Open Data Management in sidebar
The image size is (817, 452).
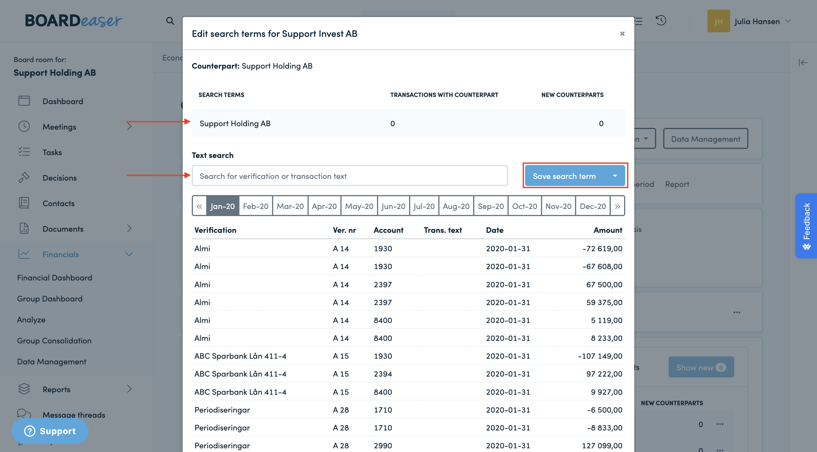click(x=52, y=361)
